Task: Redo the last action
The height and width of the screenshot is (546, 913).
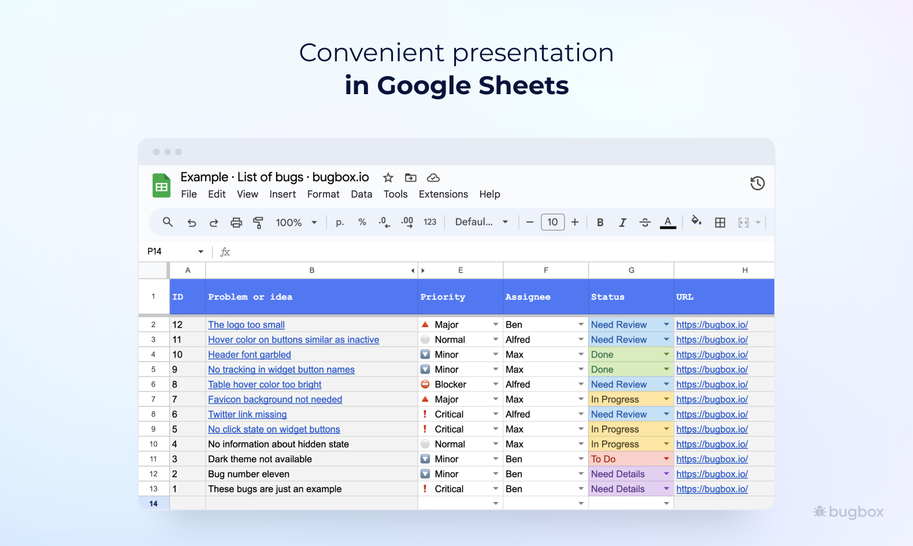Action: tap(214, 222)
